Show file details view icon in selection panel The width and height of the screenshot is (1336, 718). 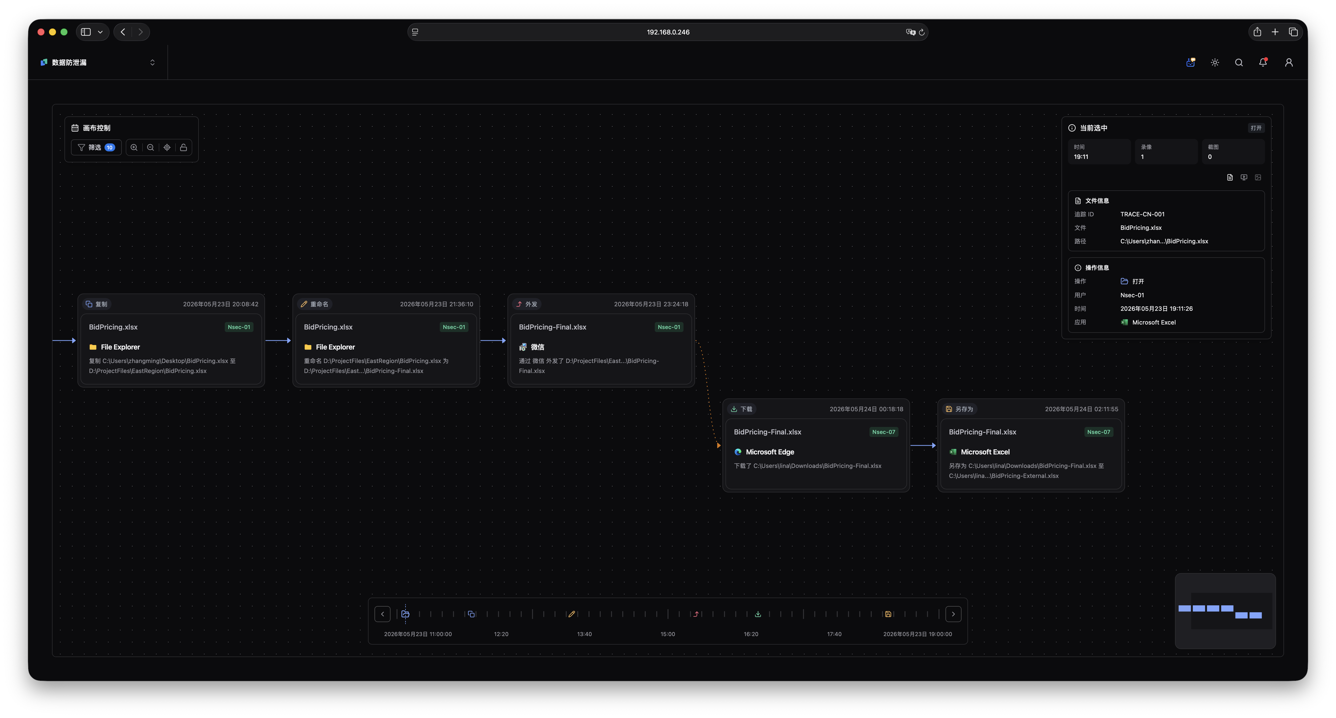click(x=1230, y=177)
